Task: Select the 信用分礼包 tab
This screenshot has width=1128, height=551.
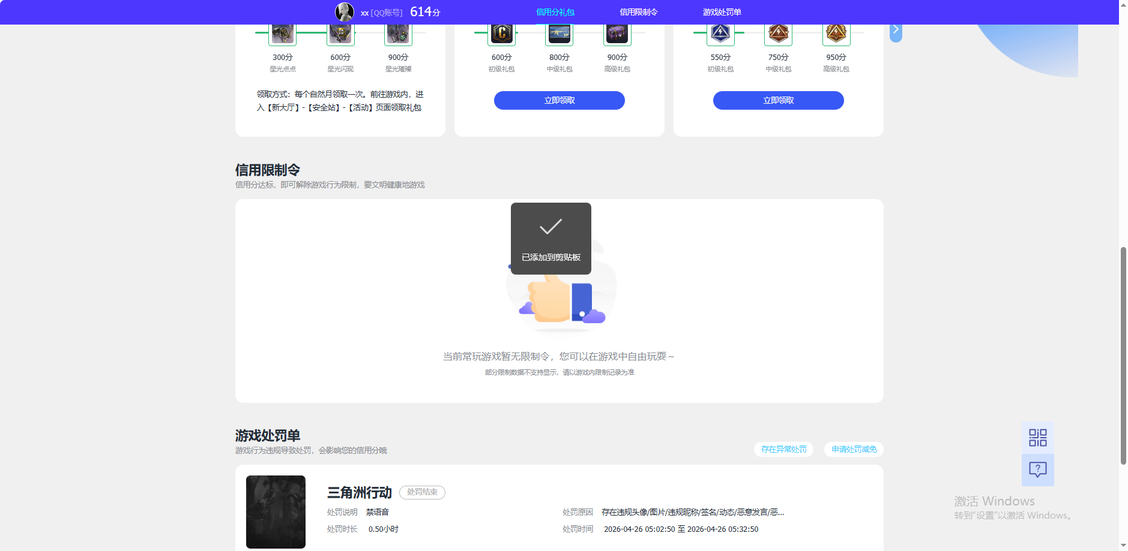Action: pyautogui.click(x=555, y=12)
